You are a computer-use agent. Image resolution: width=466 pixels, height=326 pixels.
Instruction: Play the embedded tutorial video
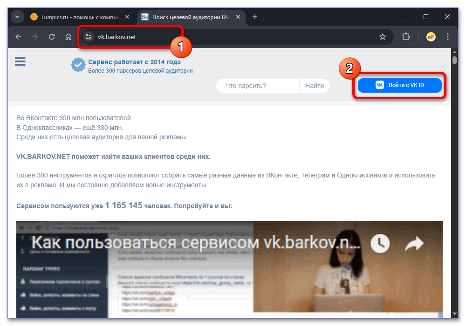point(229,269)
